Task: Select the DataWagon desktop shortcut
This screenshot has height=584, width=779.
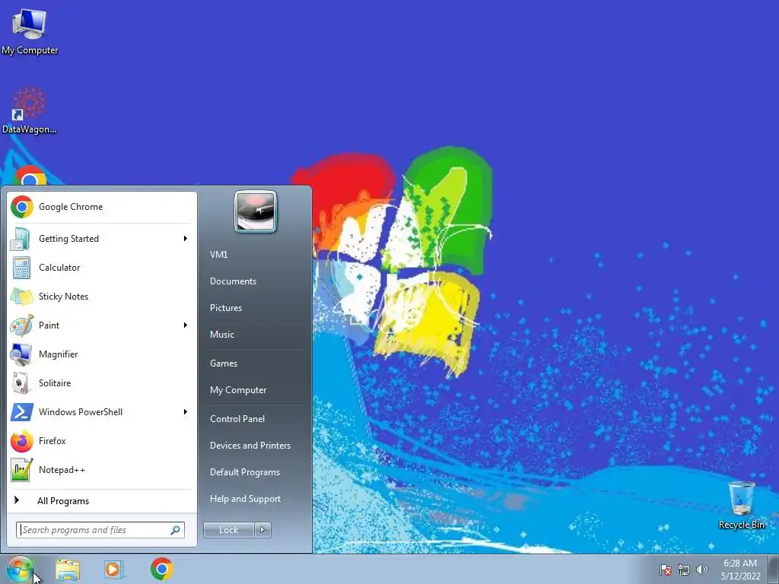Action: coord(30,110)
